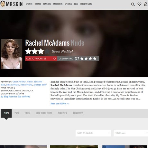Image resolution: width=148 pixels, height=148 pixels.
Task: Switch to the Nude Scene Guide tab
Action: 44,113
